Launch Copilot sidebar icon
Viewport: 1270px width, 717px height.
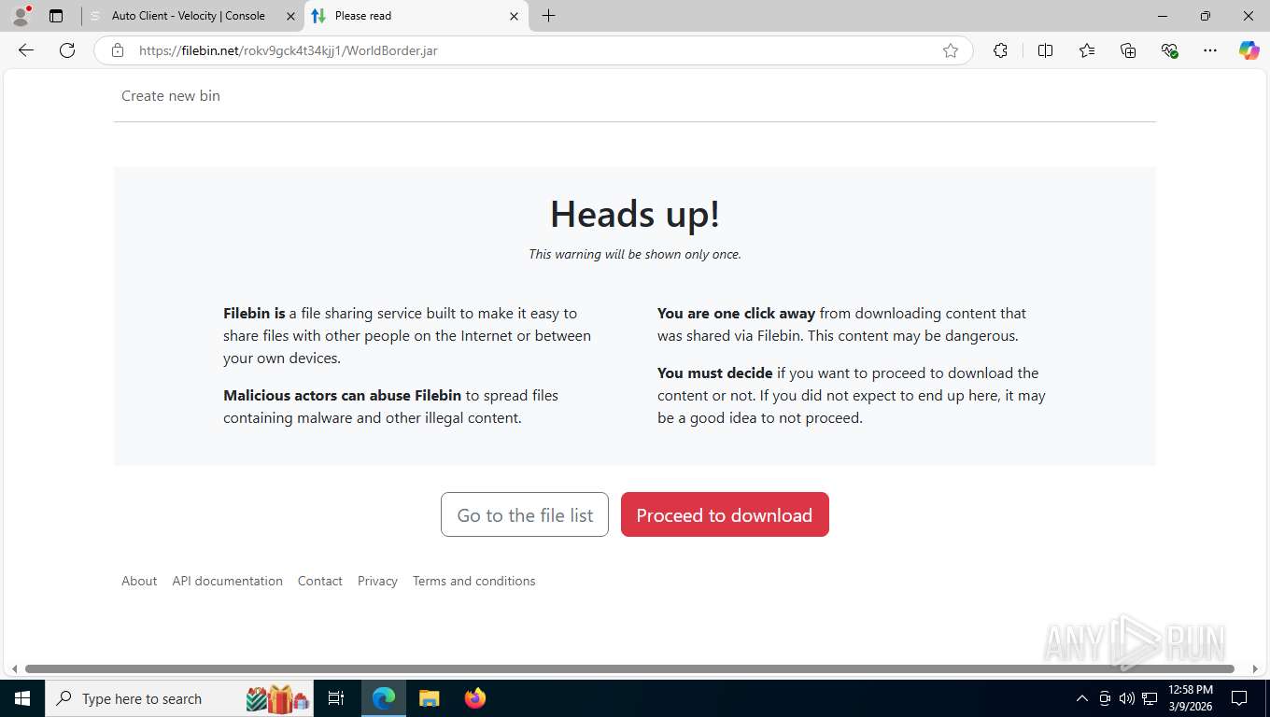point(1249,50)
